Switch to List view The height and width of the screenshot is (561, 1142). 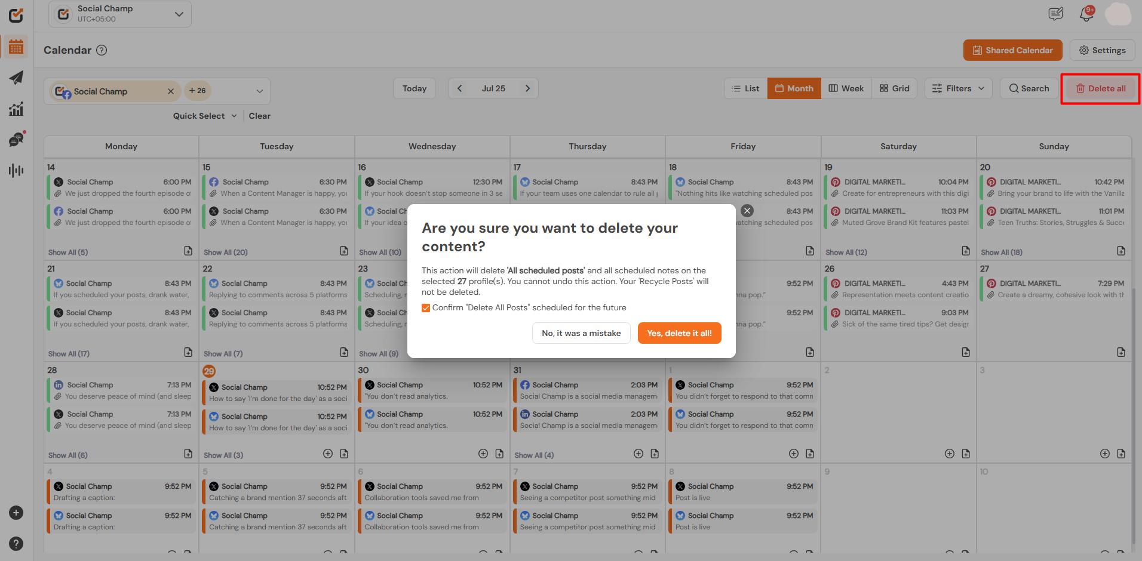pos(746,88)
